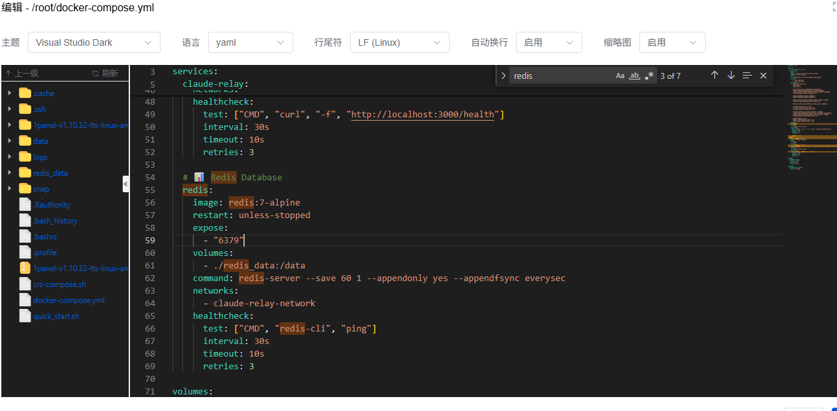Open the LF (Linux) line ending dropdown
This screenshot has width=837, height=411.
[x=400, y=42]
